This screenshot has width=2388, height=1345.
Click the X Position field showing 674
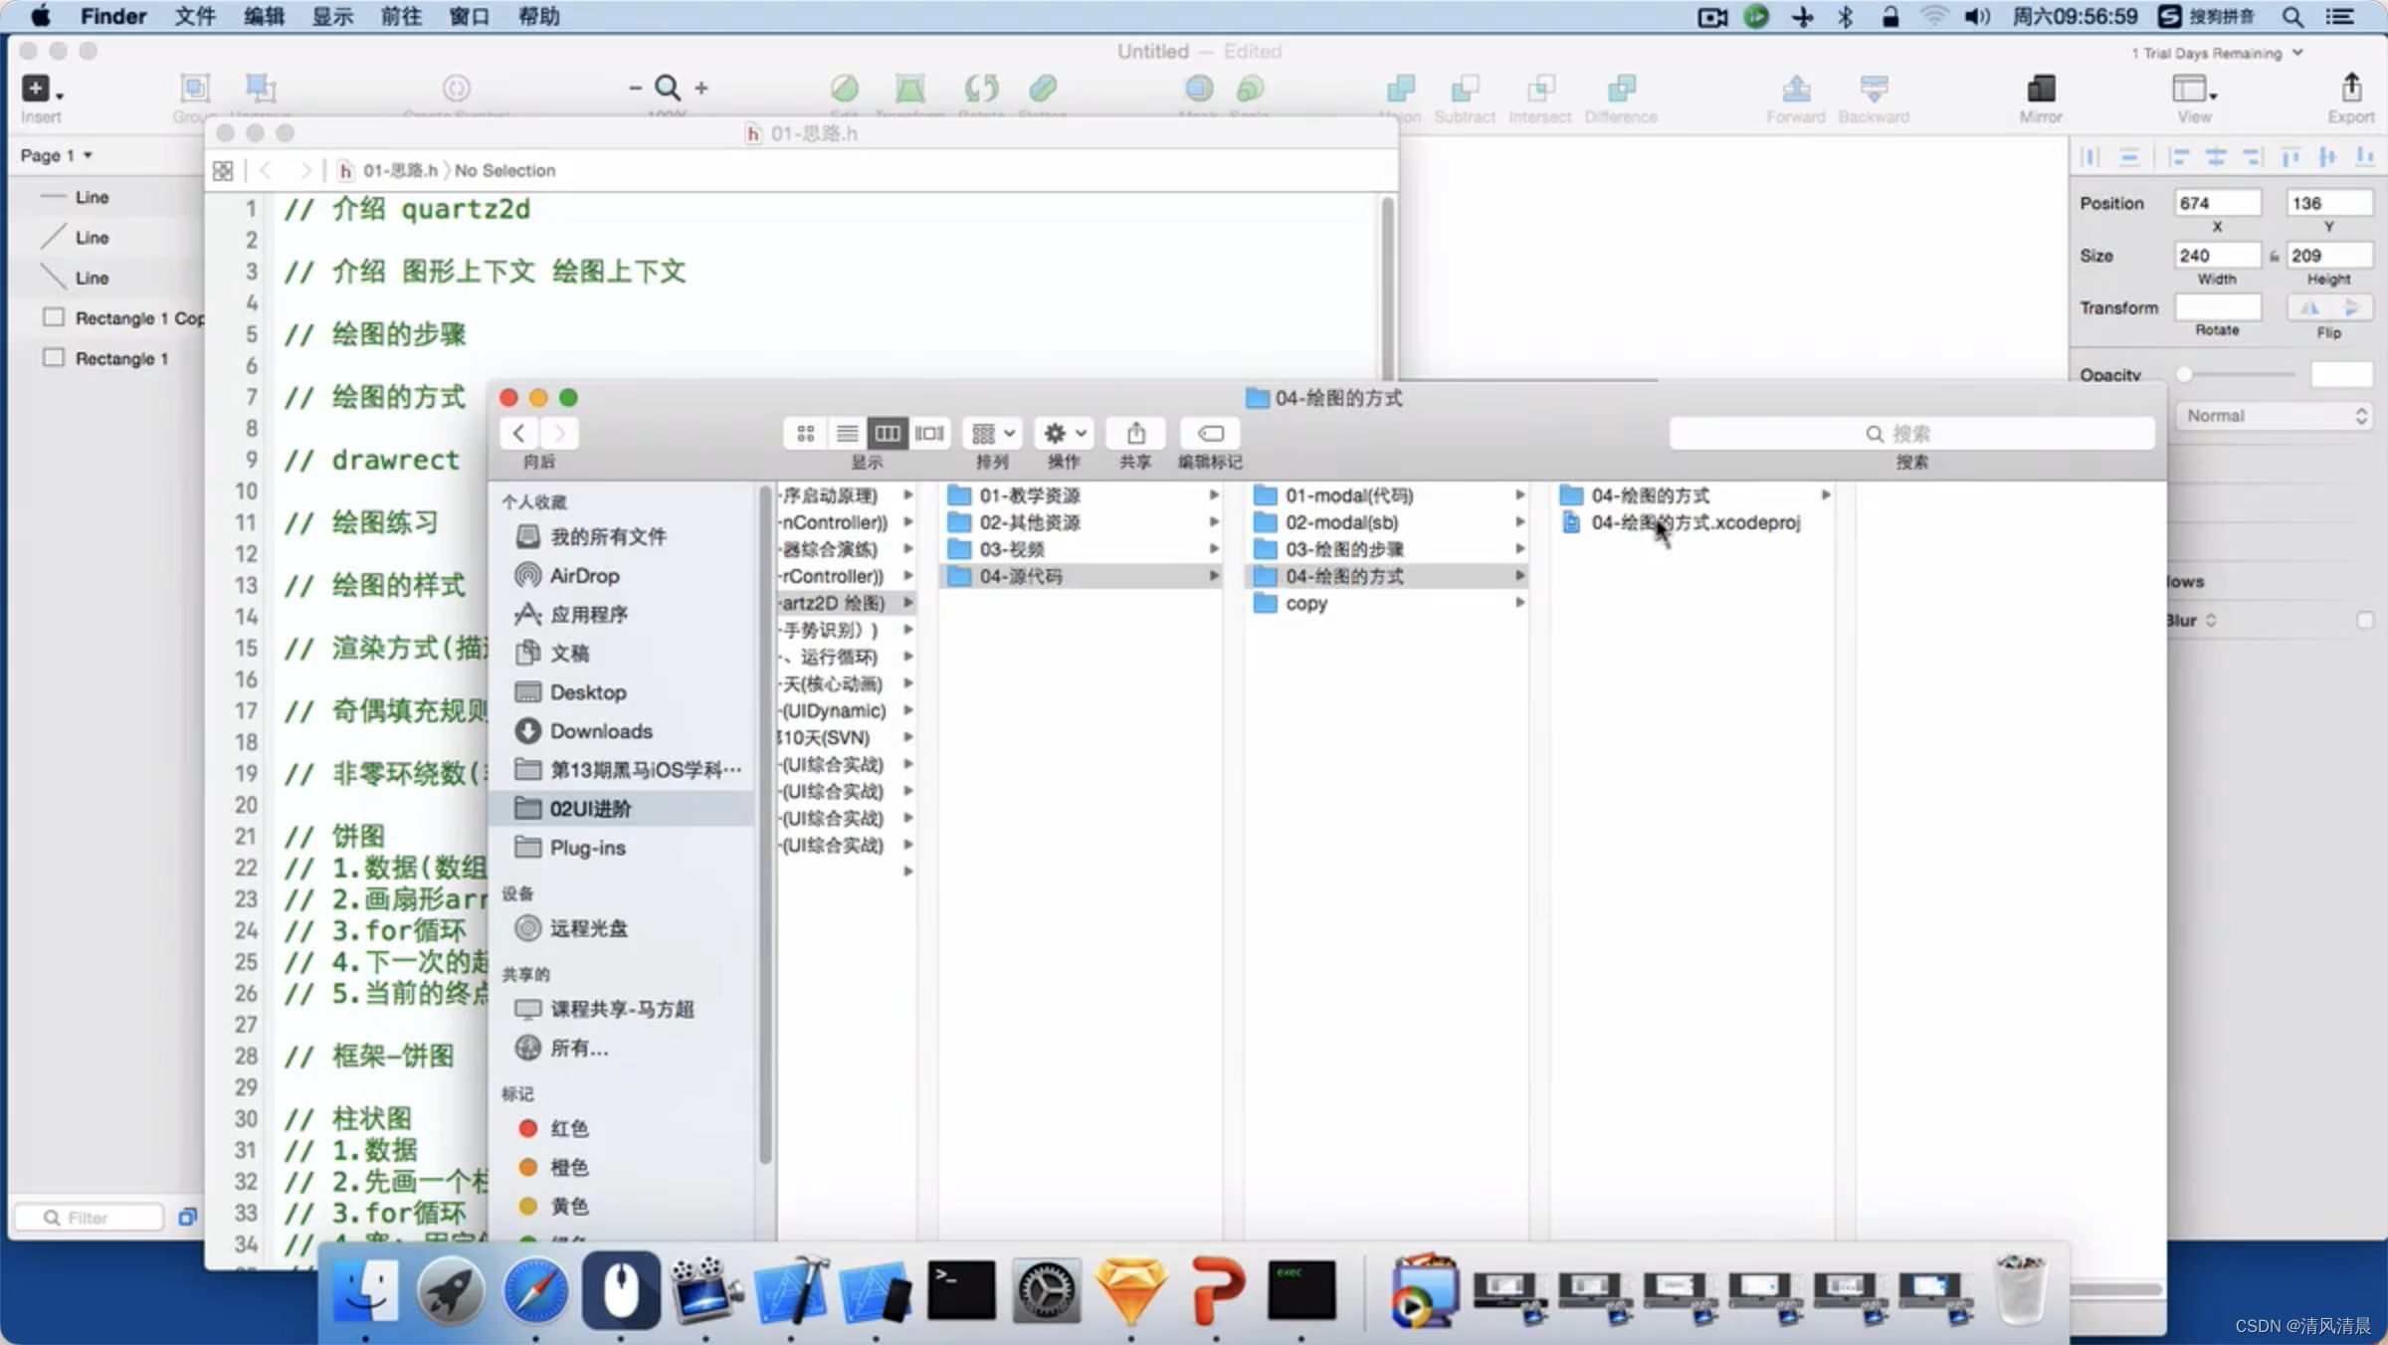point(2217,203)
